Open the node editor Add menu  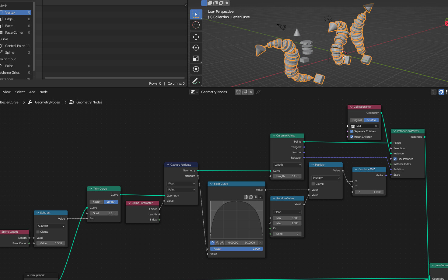(32, 92)
